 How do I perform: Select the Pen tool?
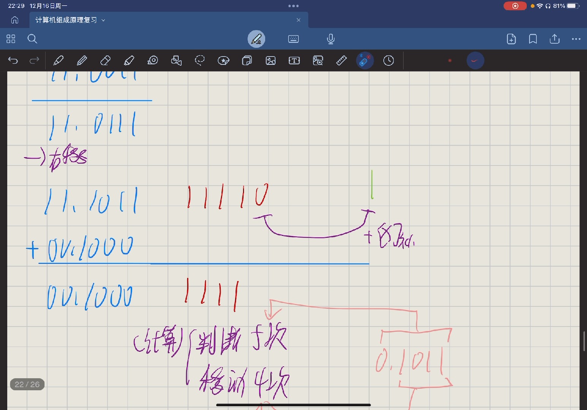[59, 60]
